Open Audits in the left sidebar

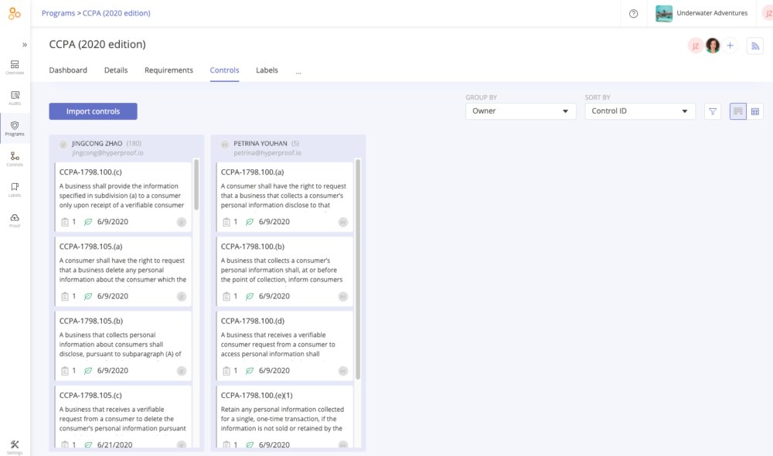pos(15,97)
